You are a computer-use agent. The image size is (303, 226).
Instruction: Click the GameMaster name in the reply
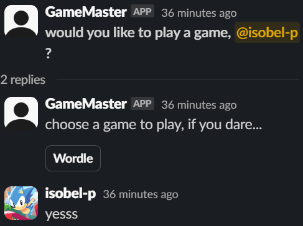point(86,104)
